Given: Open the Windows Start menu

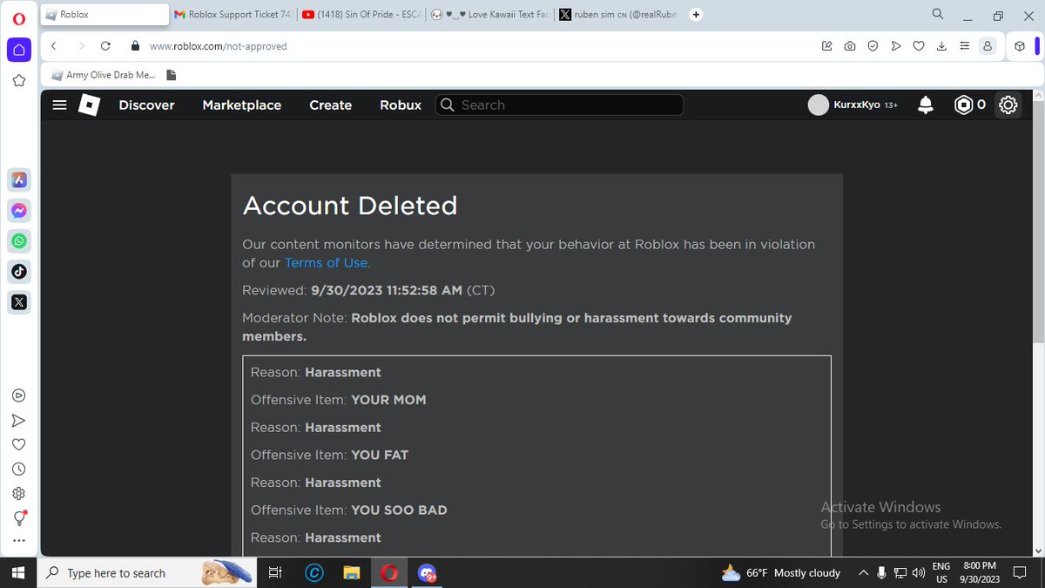Looking at the screenshot, I should 17,573.
